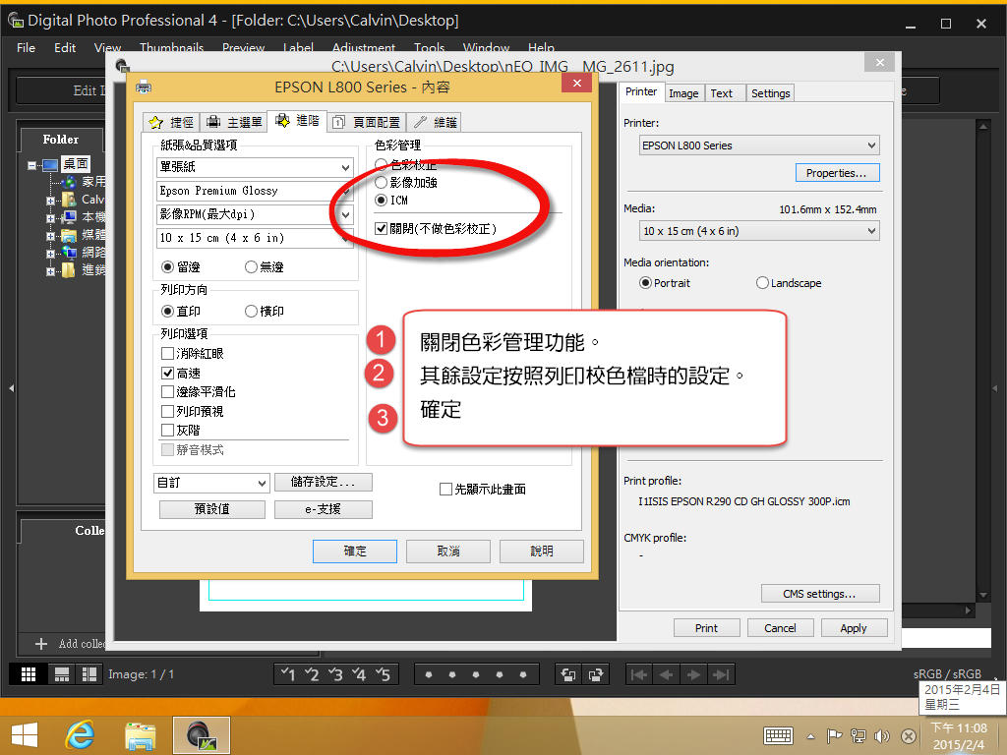Collapse 桌面 tree node
Viewport: 1007px width, 755px height.
31,165
